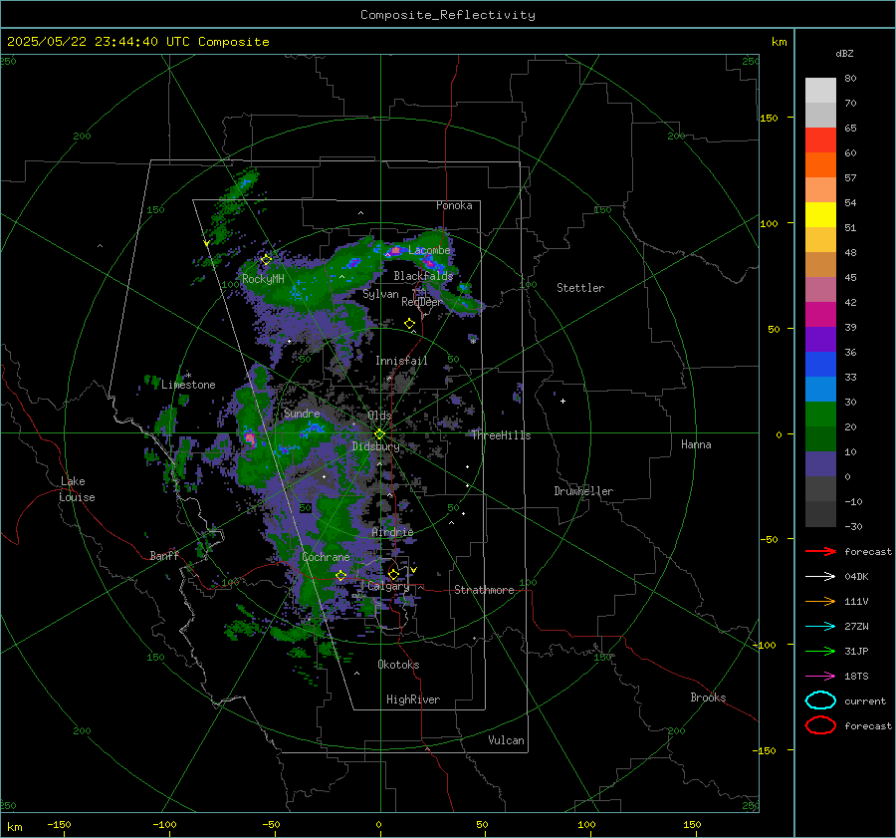This screenshot has width=896, height=838.
Task: Click the Sylvan map label
Action: [x=380, y=294]
